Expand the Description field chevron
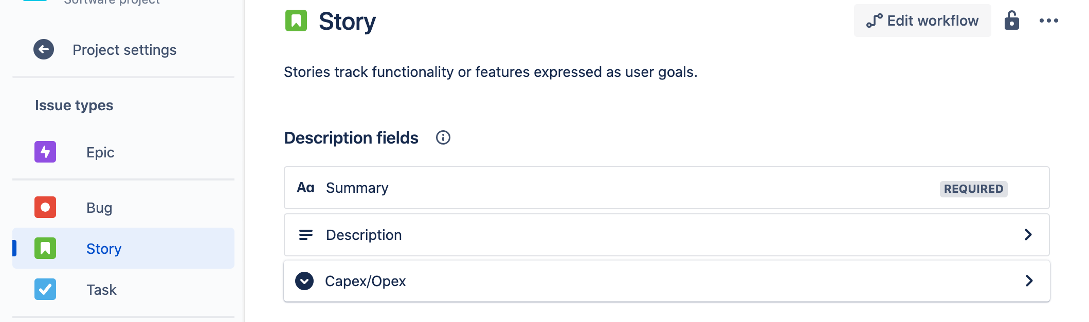1089x322 pixels. (1028, 234)
